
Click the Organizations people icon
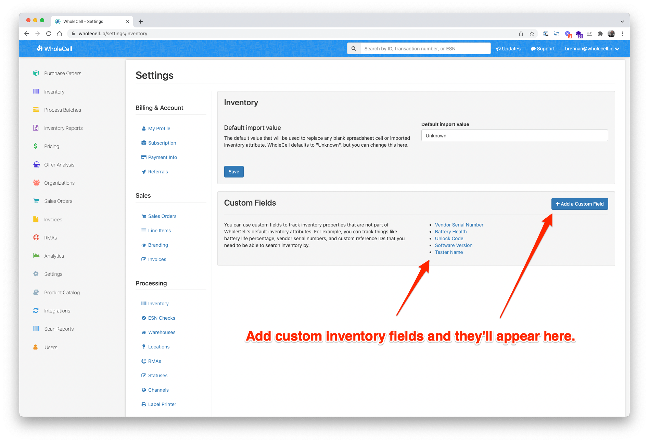click(x=36, y=183)
